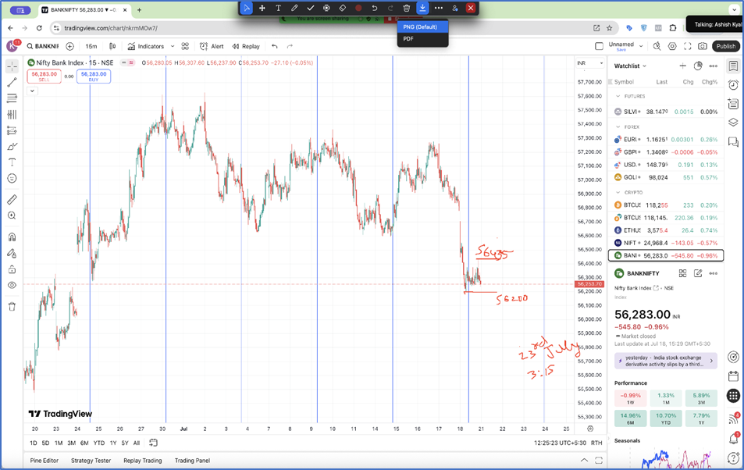Enter fullscreen chart mode

(688, 46)
